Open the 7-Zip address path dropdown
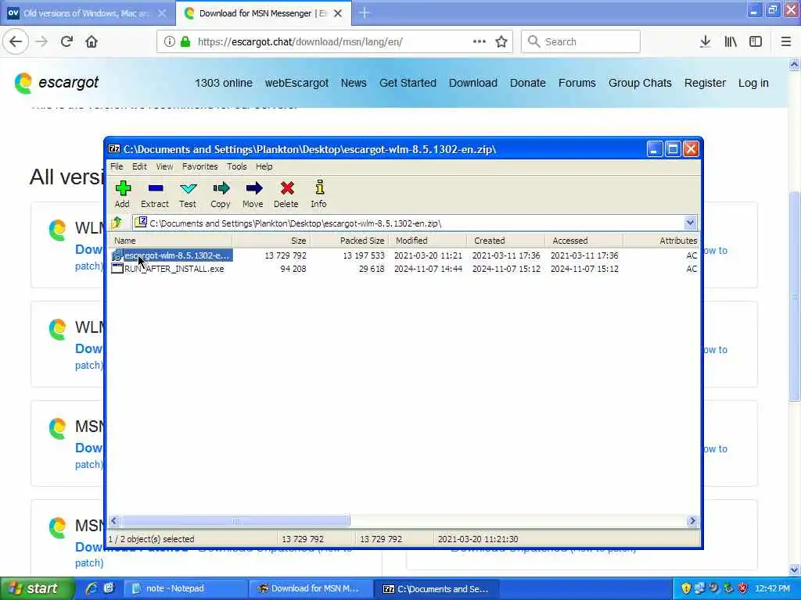The width and height of the screenshot is (801, 600). click(690, 223)
